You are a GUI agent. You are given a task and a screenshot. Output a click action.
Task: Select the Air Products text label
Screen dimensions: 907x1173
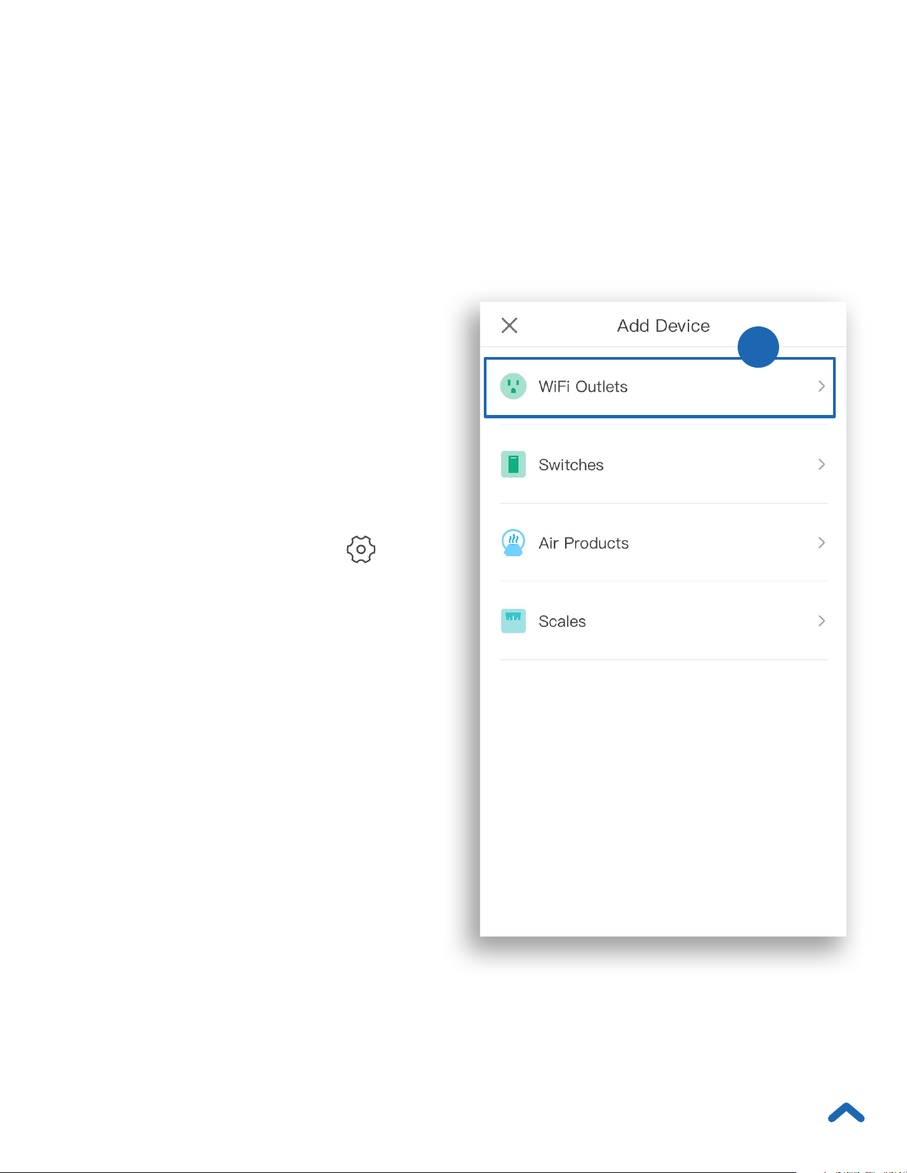[584, 544]
